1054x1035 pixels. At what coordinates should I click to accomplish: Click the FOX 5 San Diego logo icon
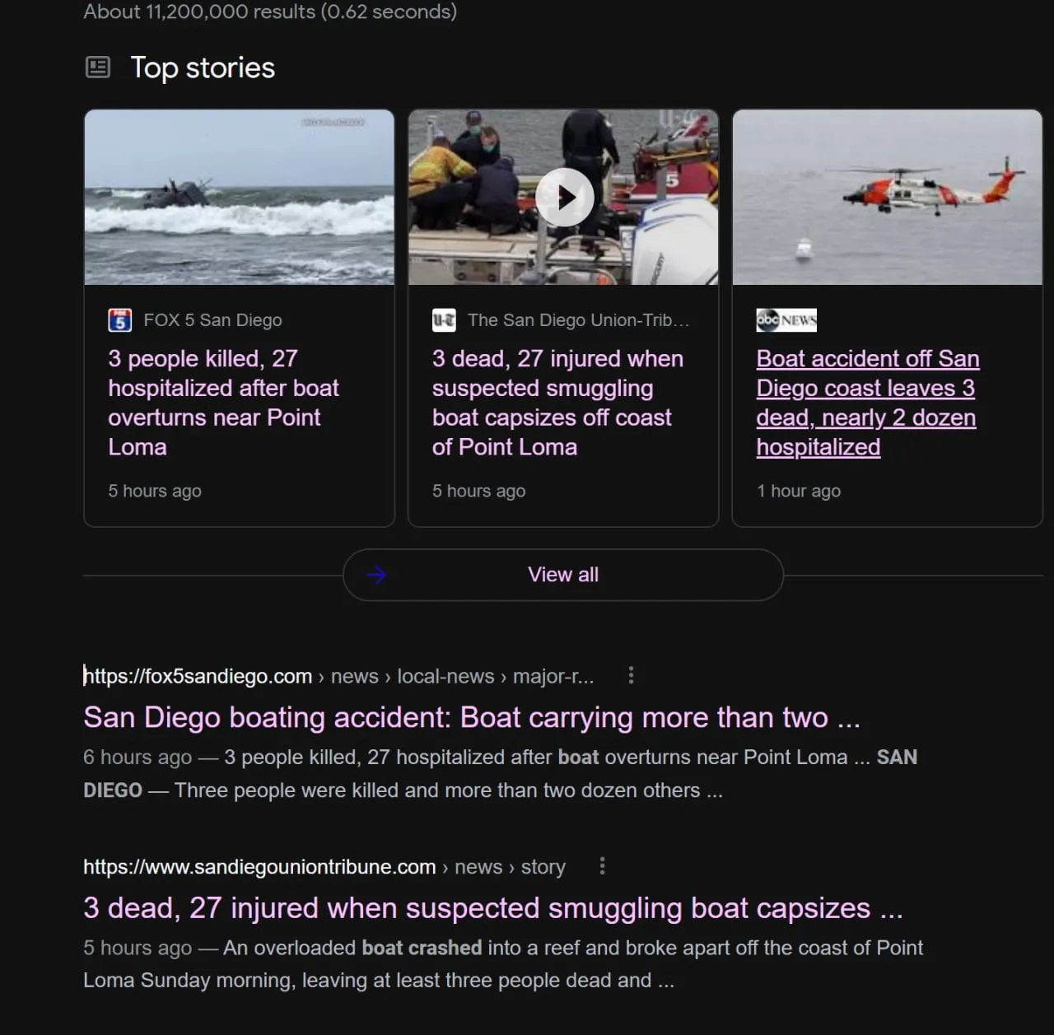tap(120, 320)
